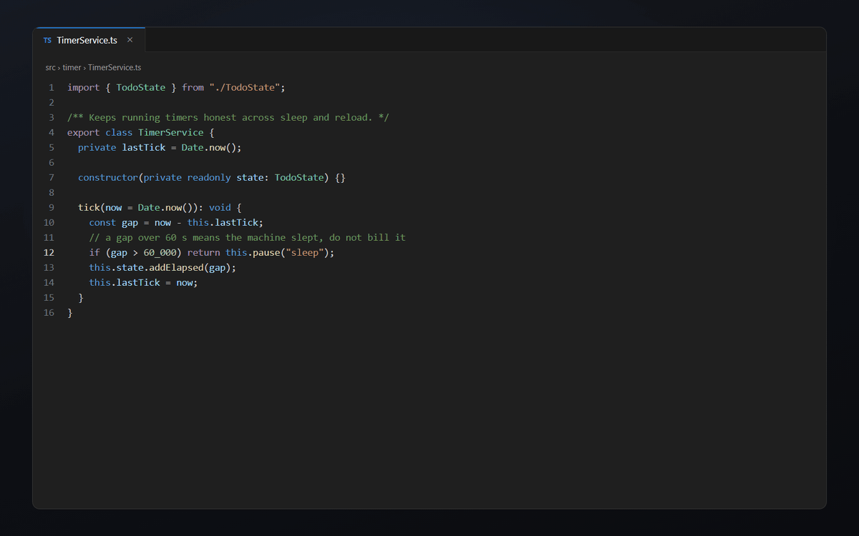Open the src breadcrumb segment
Screen dimensions: 859x536
(51, 68)
